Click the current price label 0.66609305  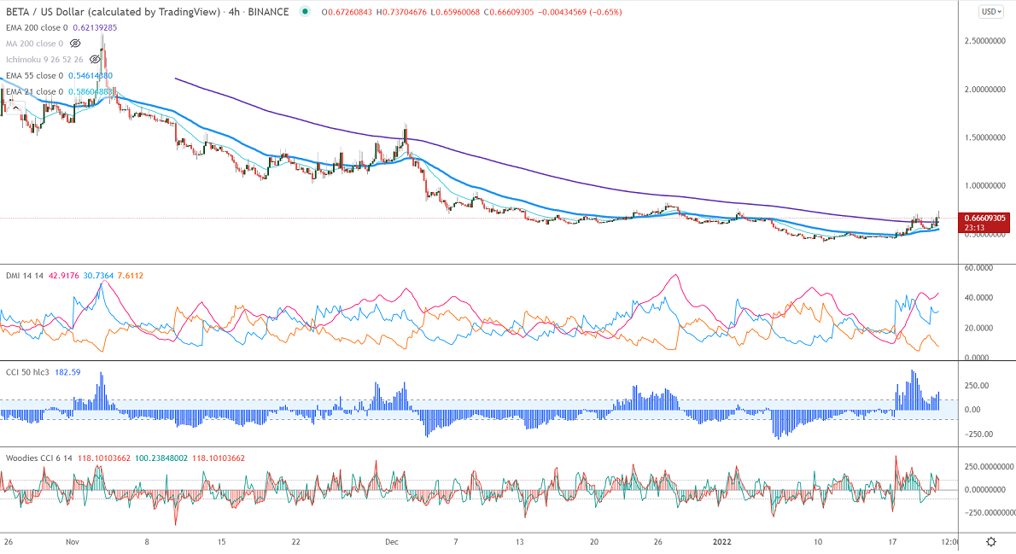(x=984, y=219)
